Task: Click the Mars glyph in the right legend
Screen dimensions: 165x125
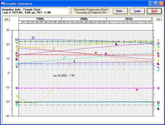Action: [158, 70]
